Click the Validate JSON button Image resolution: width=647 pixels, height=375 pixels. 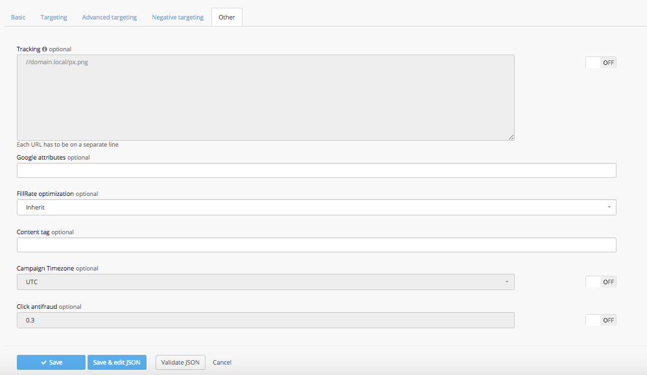pyautogui.click(x=180, y=363)
